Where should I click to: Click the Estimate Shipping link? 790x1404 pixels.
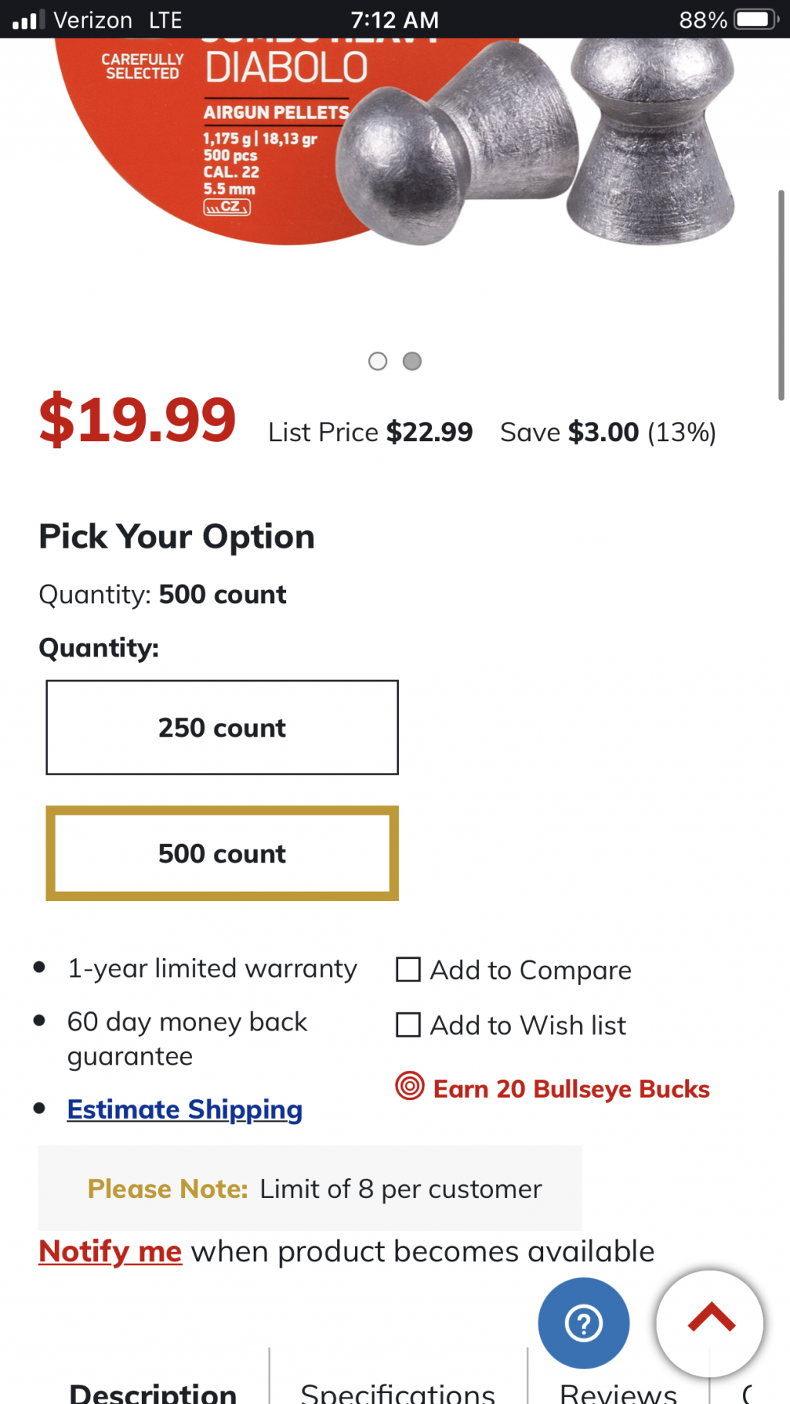click(184, 1109)
